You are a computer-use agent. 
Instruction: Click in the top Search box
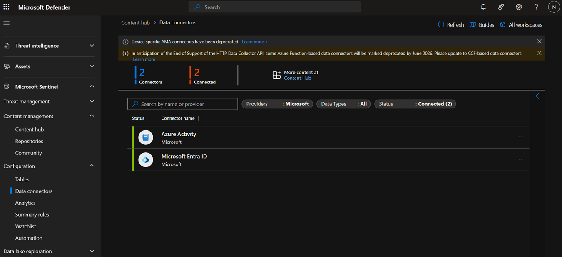[274, 7]
